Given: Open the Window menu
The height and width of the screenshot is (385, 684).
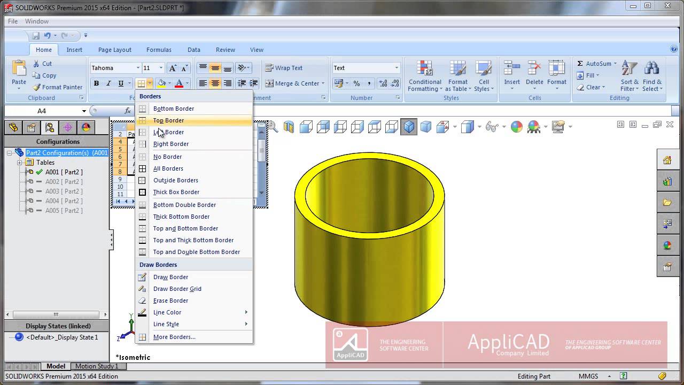Looking at the screenshot, I should [x=37, y=21].
